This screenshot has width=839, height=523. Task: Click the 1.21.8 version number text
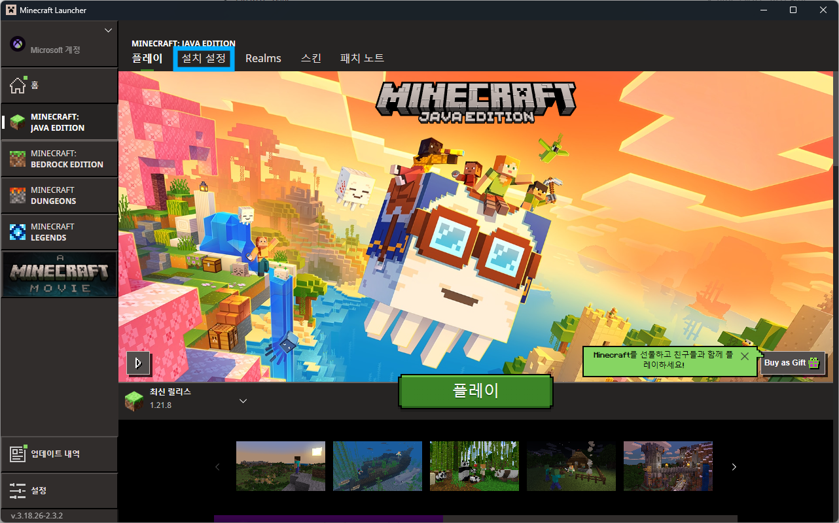[160, 405]
